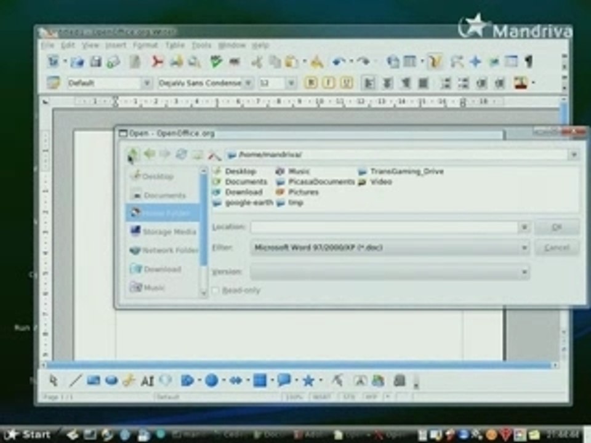Toggle Italic formatting
Image resolution: width=591 pixels, height=443 pixels.
[329, 83]
